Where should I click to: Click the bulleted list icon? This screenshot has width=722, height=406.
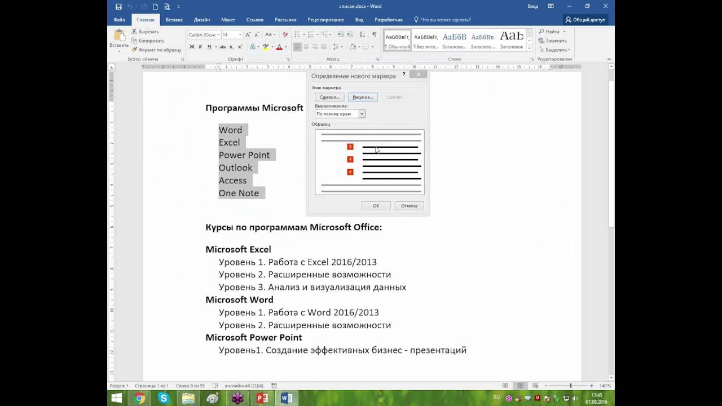coord(297,34)
